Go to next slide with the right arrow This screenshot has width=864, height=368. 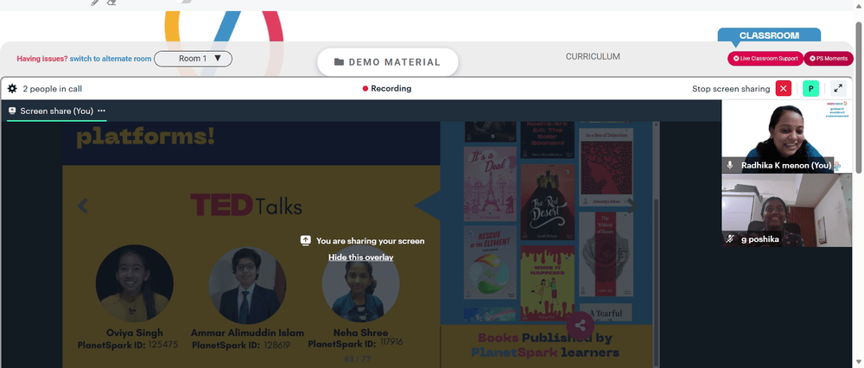pos(632,206)
